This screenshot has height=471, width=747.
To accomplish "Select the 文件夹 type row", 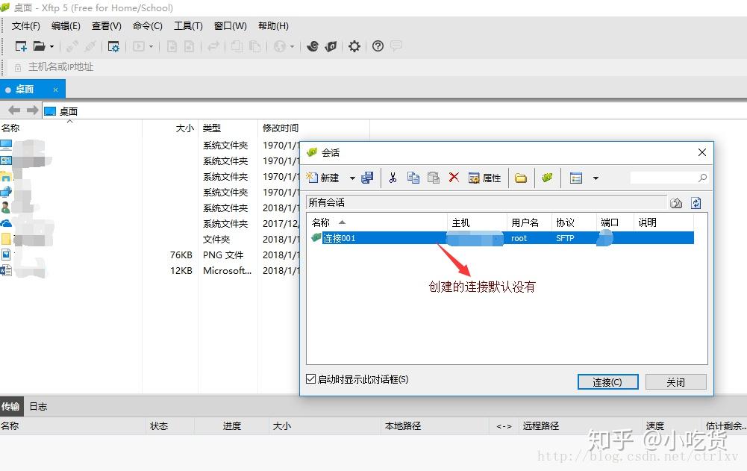I will click(x=150, y=240).
